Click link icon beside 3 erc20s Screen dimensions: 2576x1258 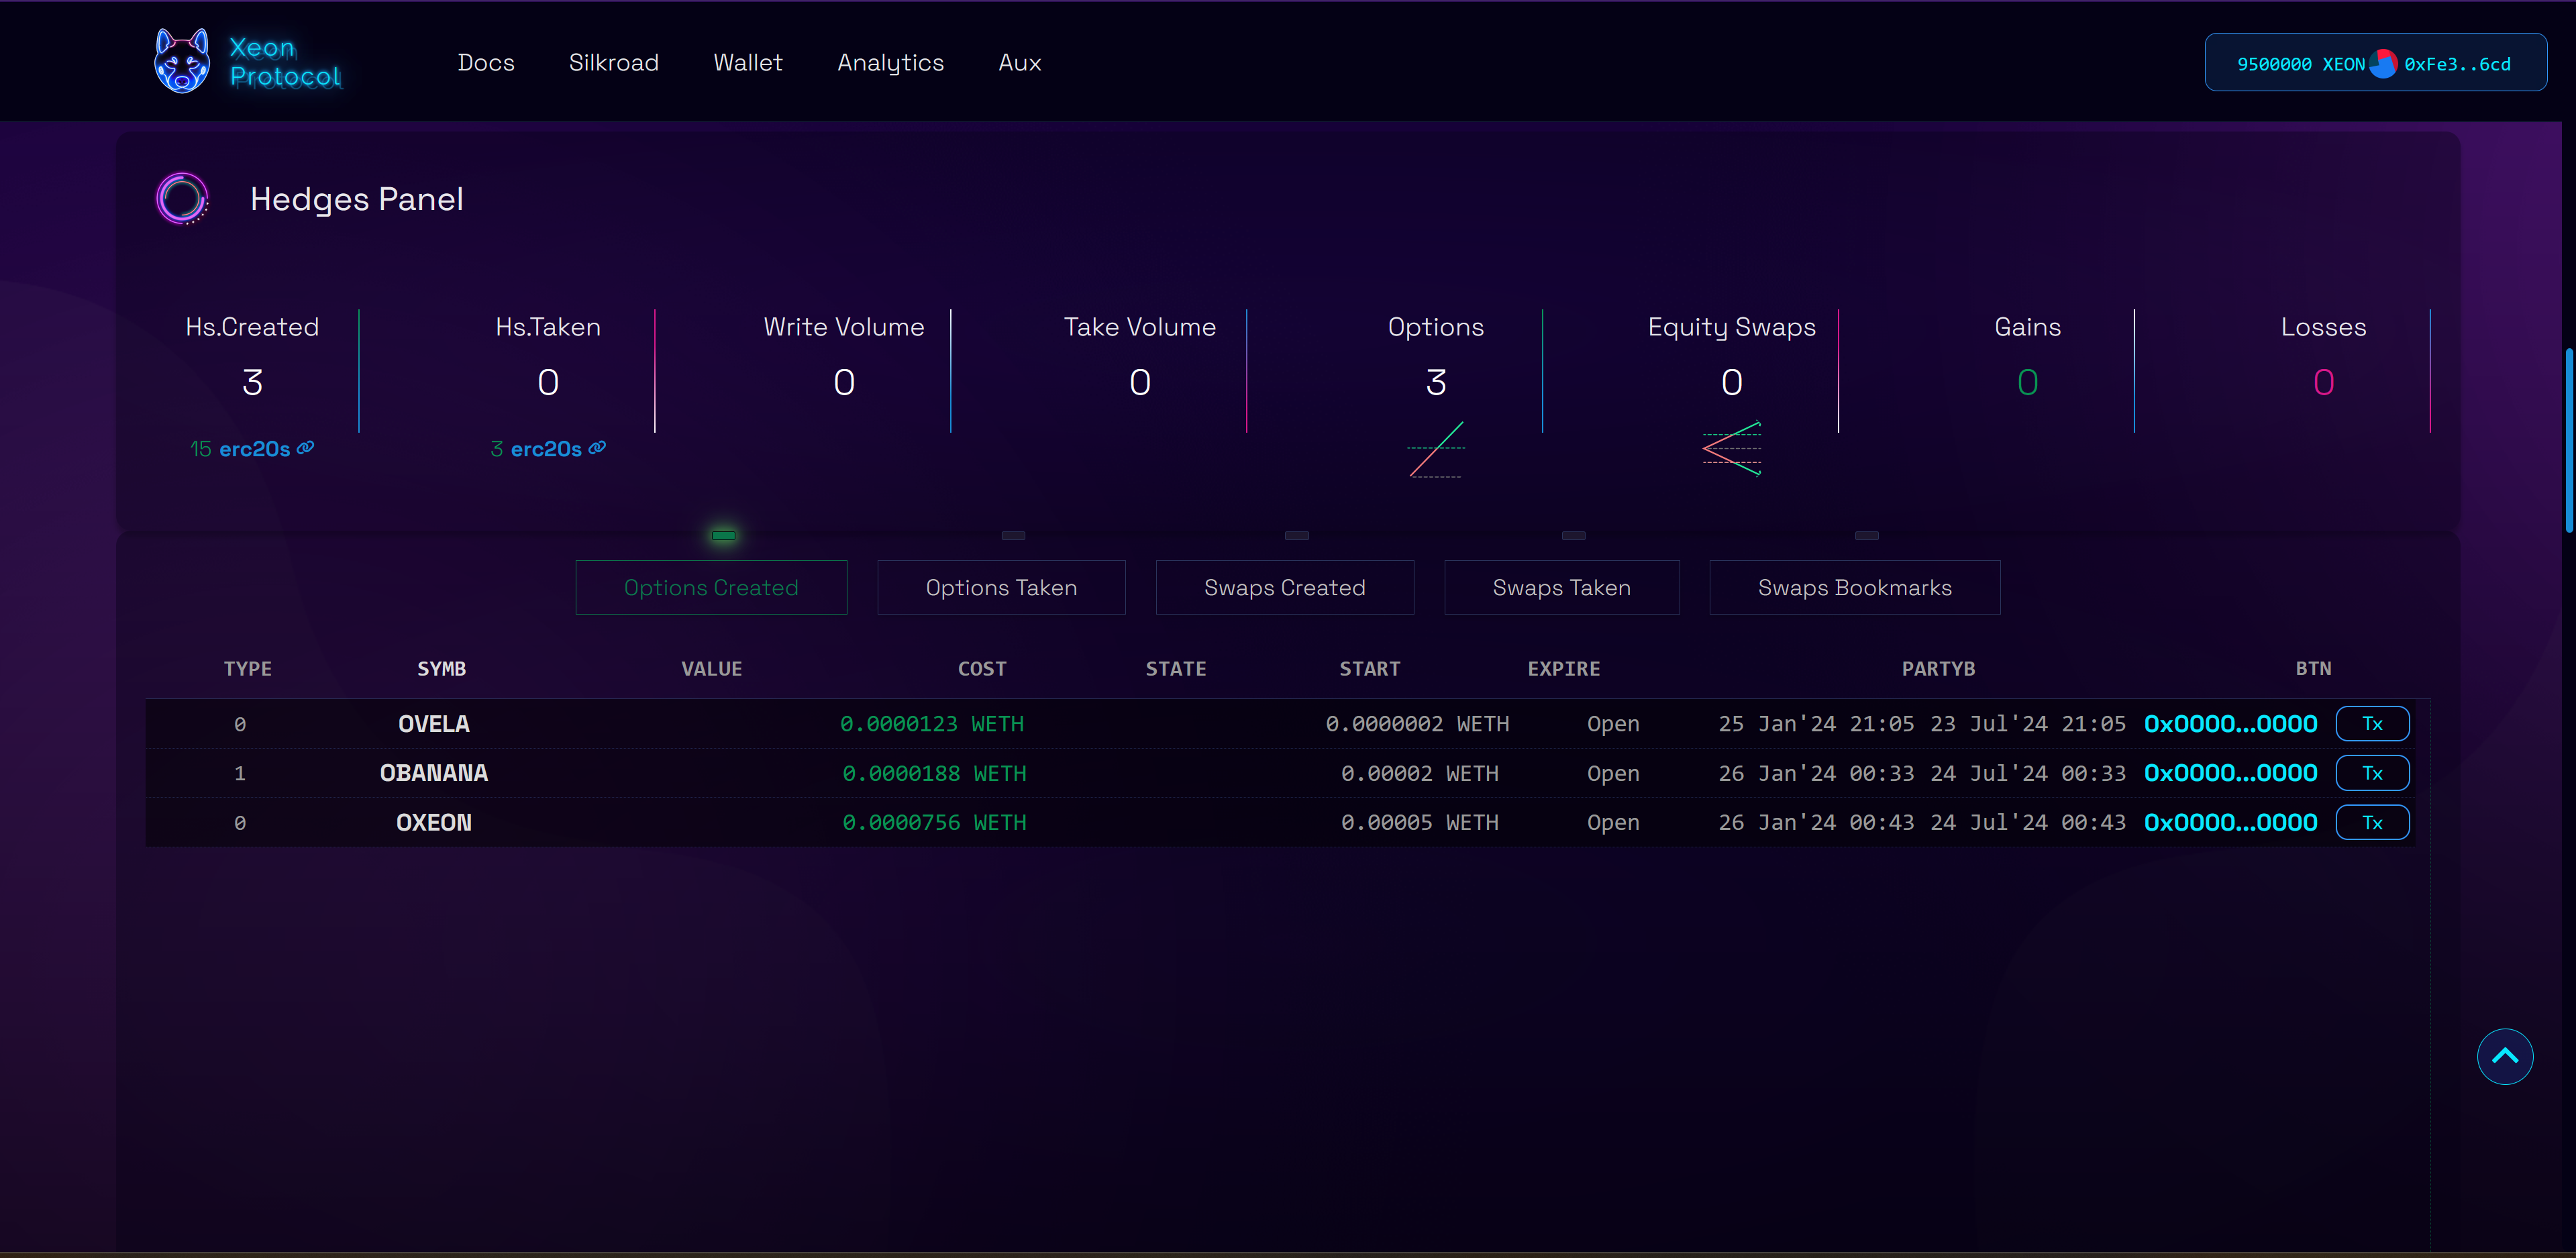[x=598, y=448]
